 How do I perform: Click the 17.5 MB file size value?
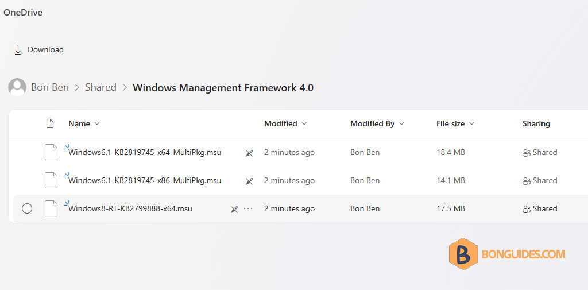[451, 208]
